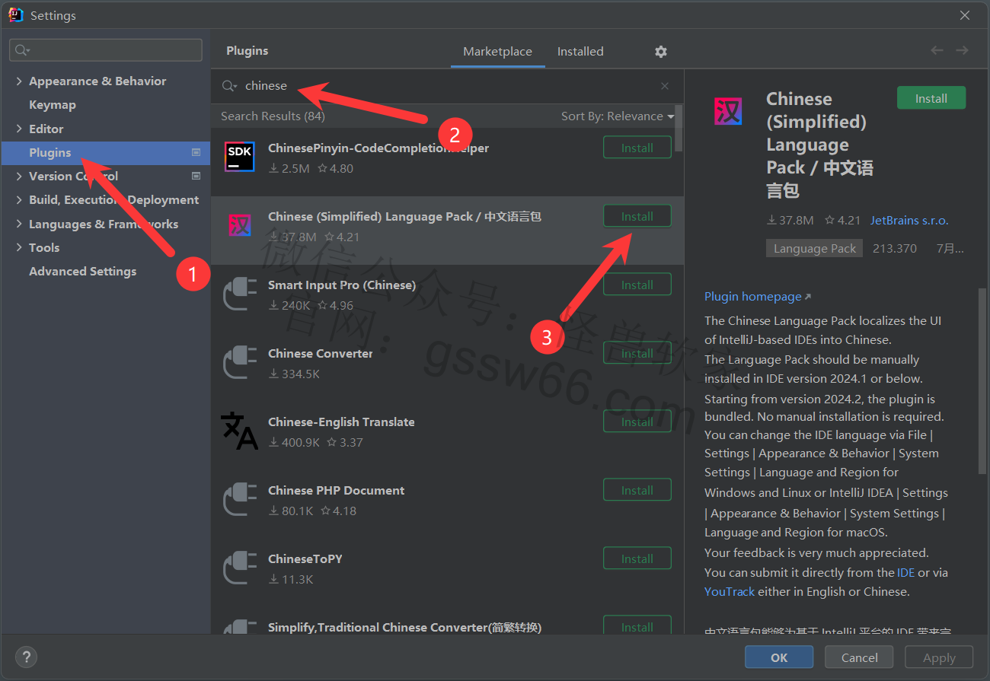This screenshot has height=681, width=990.
Task: Click the Chinese-English Translate plugin icon
Action: point(239,431)
